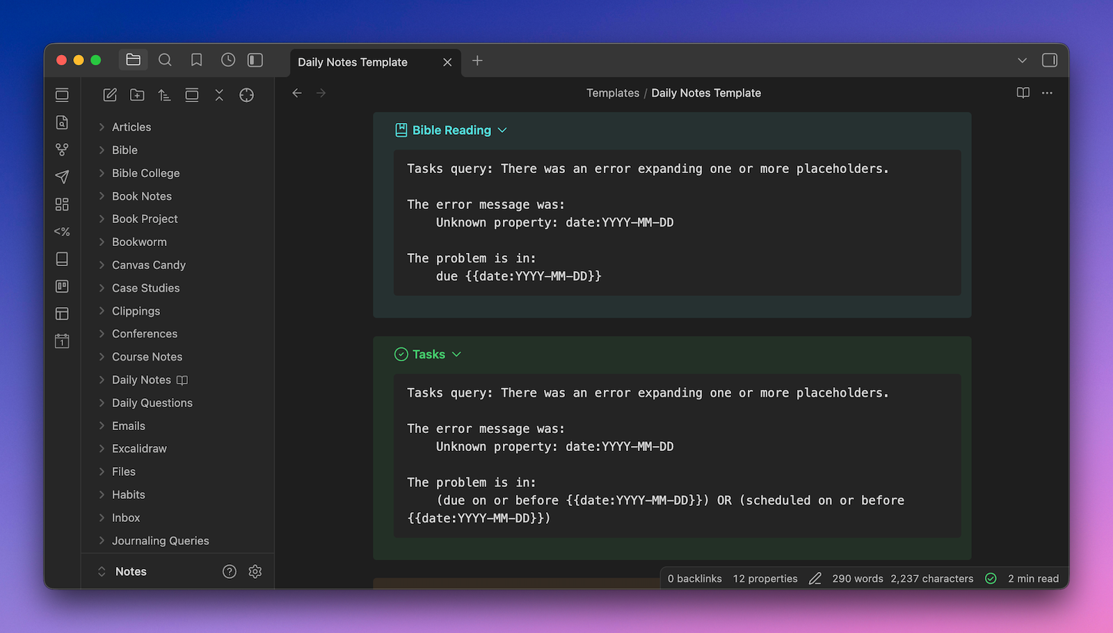Open the search pane icon

pyautogui.click(x=165, y=60)
